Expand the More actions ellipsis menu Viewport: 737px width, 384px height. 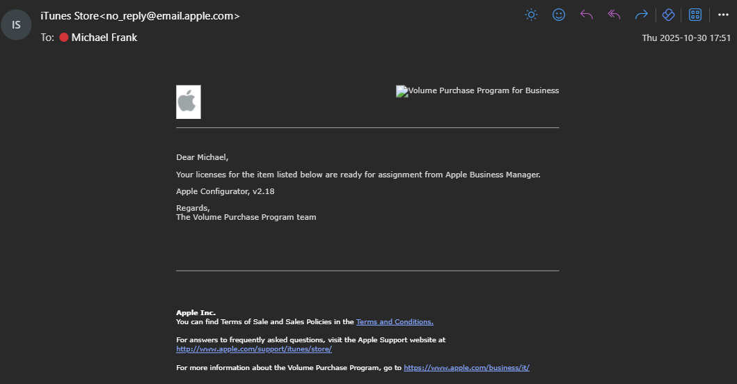pyautogui.click(x=723, y=15)
